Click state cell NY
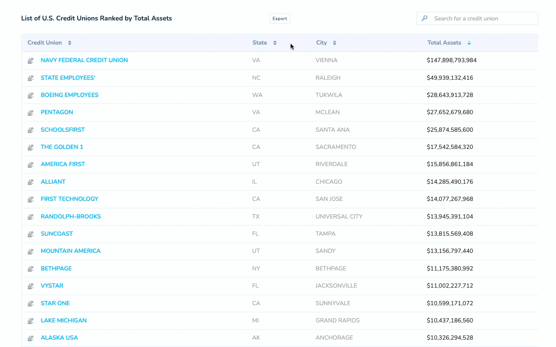This screenshot has height=347, width=556. (x=256, y=268)
